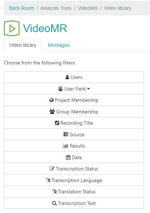Click the Results bar chart icon

pos(66,146)
